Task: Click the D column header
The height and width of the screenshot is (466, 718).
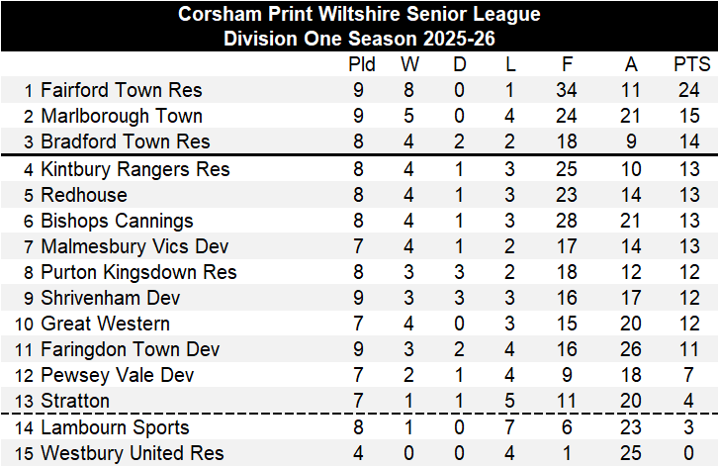Action: pos(460,64)
